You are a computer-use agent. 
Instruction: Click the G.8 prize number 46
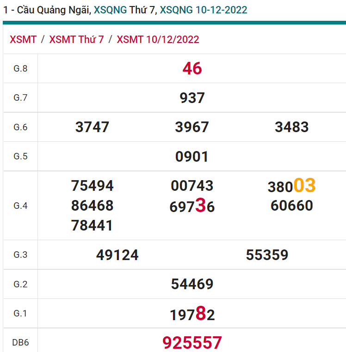click(192, 68)
